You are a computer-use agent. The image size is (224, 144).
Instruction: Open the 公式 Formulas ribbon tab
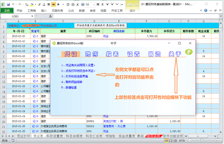[x=71, y=10]
